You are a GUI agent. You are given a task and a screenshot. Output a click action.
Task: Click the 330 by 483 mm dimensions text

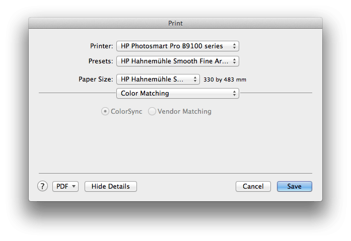pos(224,79)
